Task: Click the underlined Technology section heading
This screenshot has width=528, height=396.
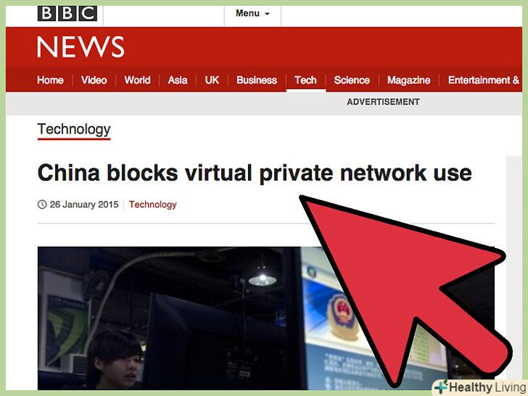Action: [x=74, y=130]
